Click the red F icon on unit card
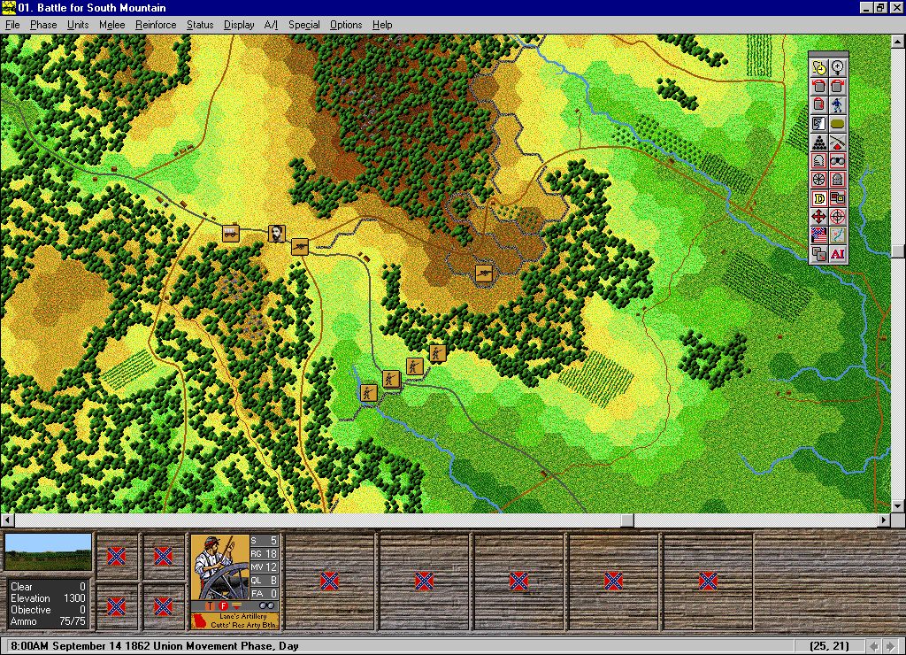 223,605
